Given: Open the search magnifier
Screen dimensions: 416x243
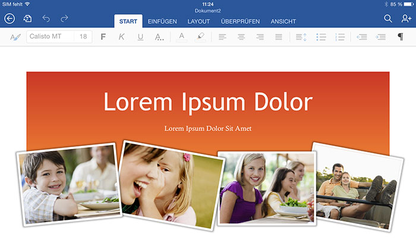Looking at the screenshot, I should point(388,18).
